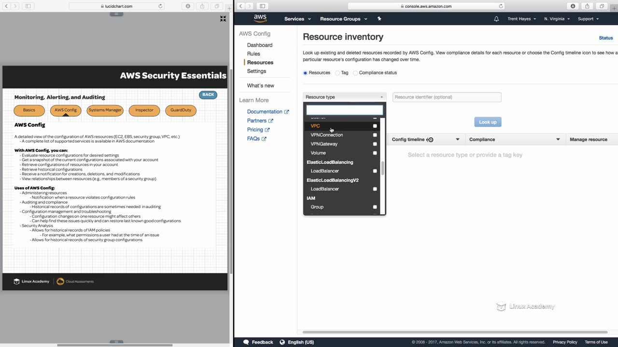This screenshot has width=618, height=347.
Task: Open the Resource Groups menu
Action: 343,19
